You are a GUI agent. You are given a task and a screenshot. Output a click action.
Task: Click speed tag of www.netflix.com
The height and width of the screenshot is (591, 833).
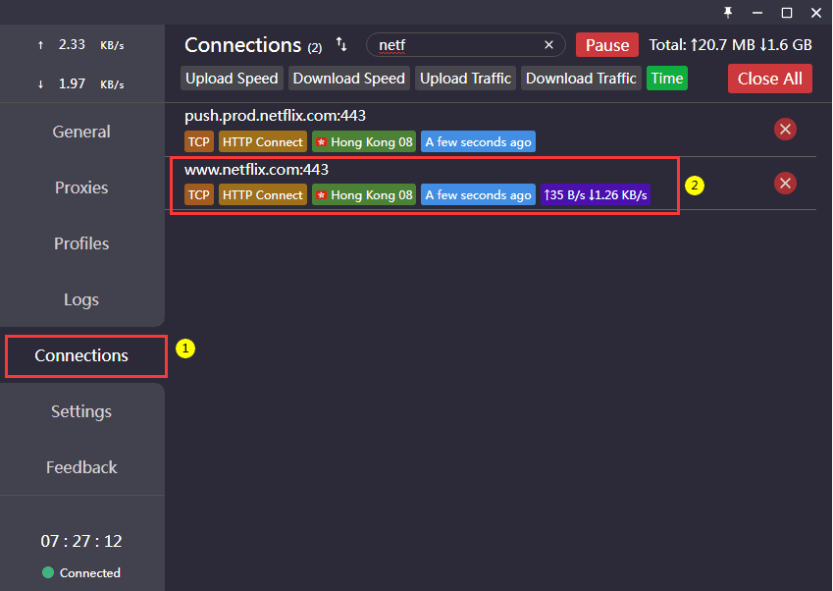pyautogui.click(x=596, y=195)
